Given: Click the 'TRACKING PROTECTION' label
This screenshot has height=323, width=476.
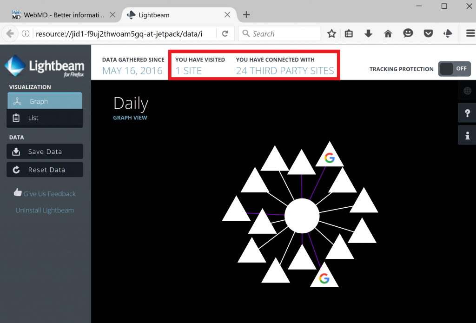Looking at the screenshot, I should (x=401, y=69).
